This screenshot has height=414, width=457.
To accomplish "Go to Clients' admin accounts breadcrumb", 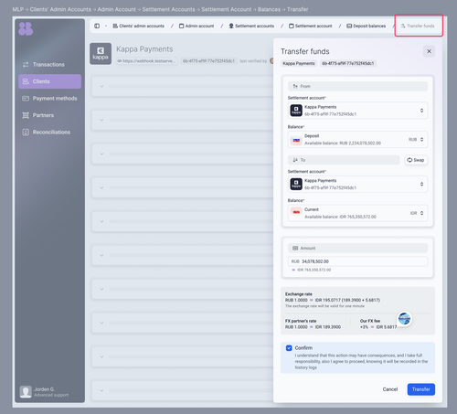I will (x=138, y=26).
